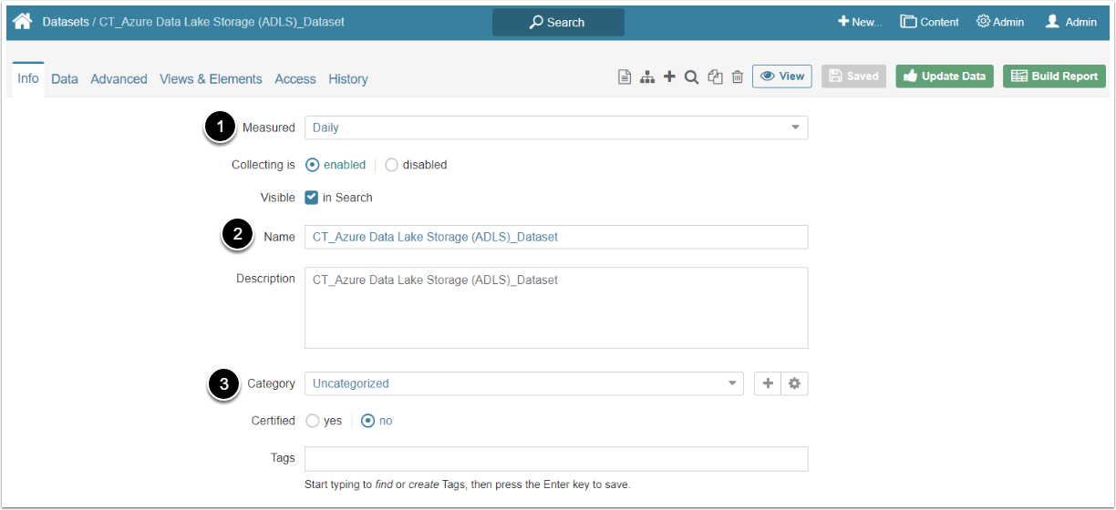
Task: Follow the Datasets breadcrumb link
Action: pos(66,21)
